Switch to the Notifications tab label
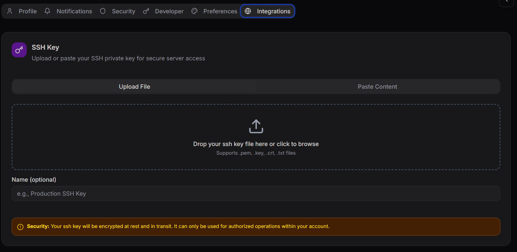Screen dimensions: 517x252 74,11
